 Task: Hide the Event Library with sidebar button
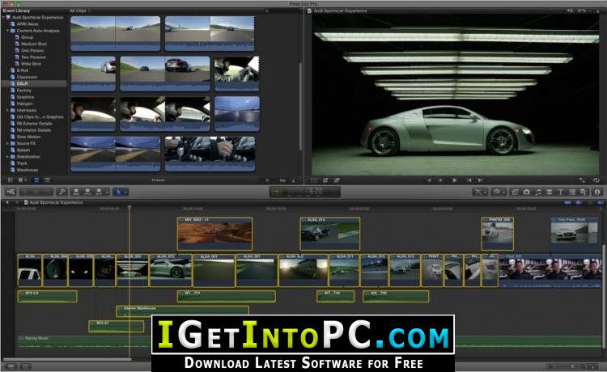(11, 180)
